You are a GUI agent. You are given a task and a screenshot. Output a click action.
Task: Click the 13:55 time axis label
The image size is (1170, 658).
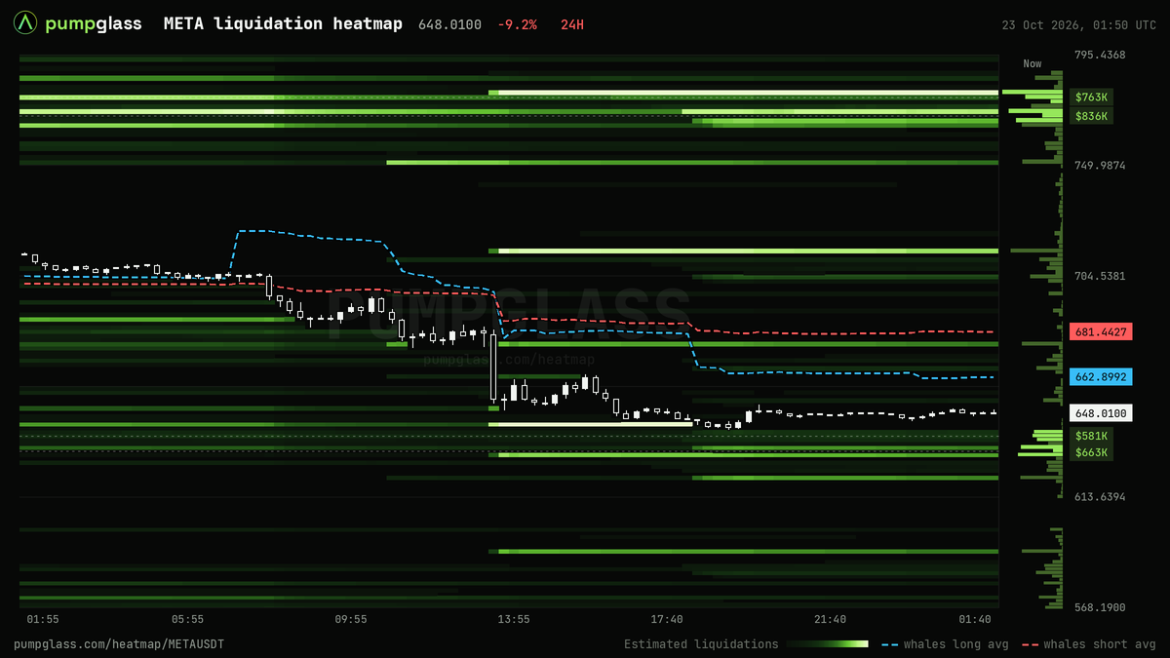[x=514, y=619]
